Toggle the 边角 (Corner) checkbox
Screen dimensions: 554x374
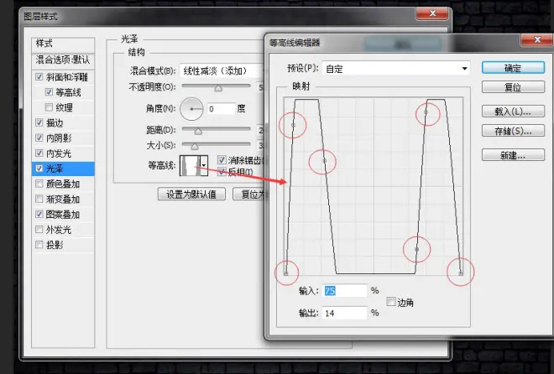pos(391,302)
